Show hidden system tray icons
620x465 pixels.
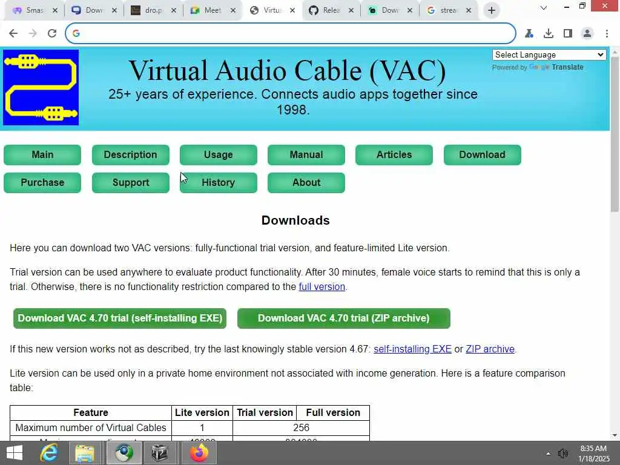coord(548,453)
